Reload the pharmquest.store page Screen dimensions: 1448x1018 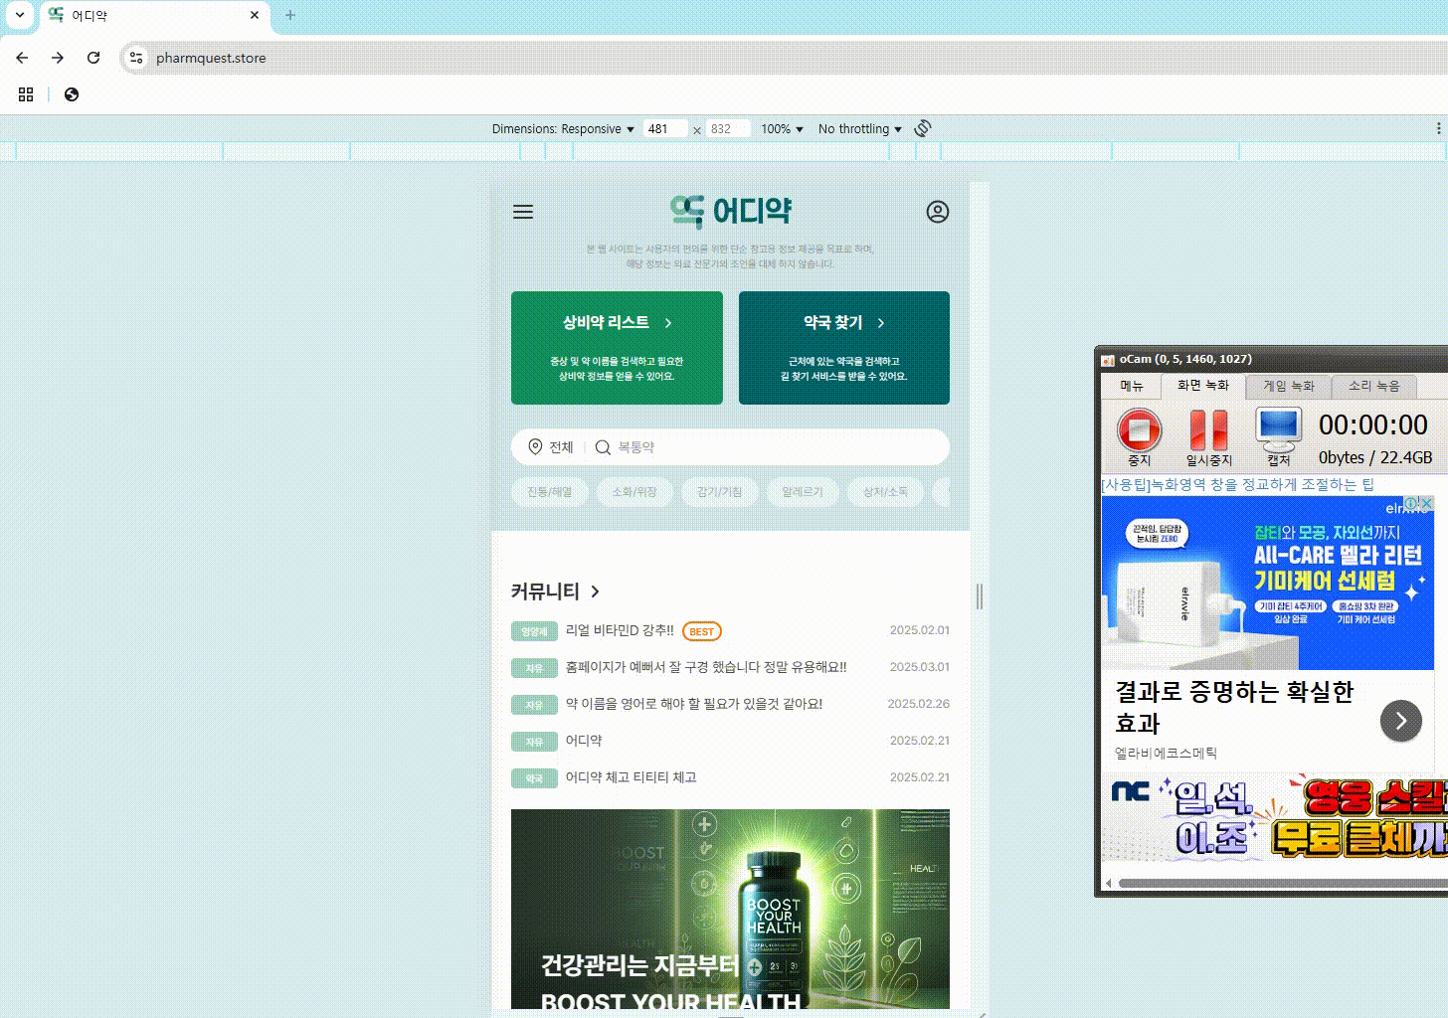click(93, 58)
